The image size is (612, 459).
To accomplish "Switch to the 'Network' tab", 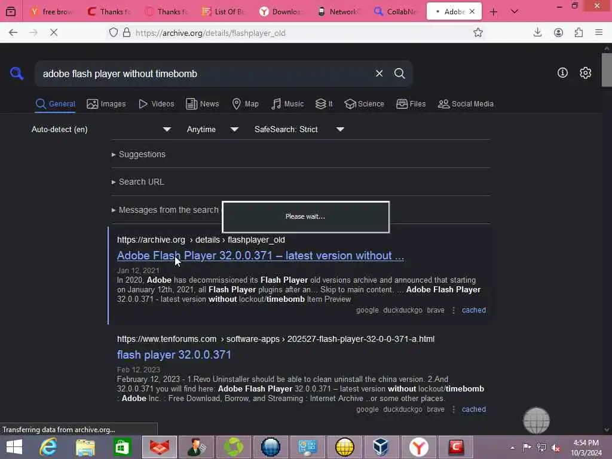I will (338, 12).
